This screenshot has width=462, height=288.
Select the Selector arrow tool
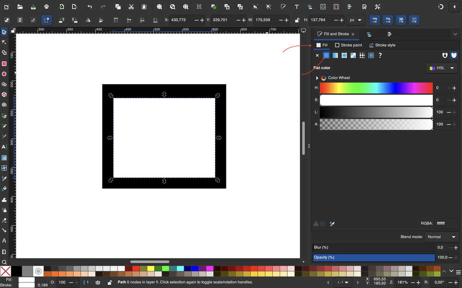(4, 32)
